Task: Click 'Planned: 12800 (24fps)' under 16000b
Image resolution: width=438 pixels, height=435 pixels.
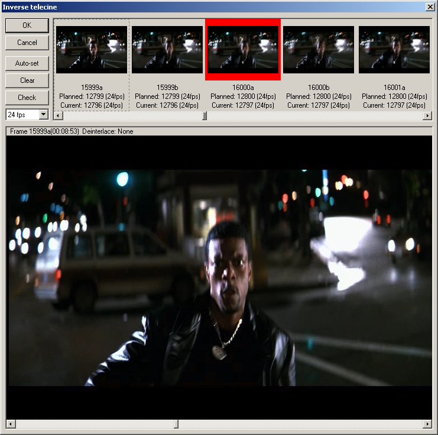Action: pyautogui.click(x=319, y=96)
